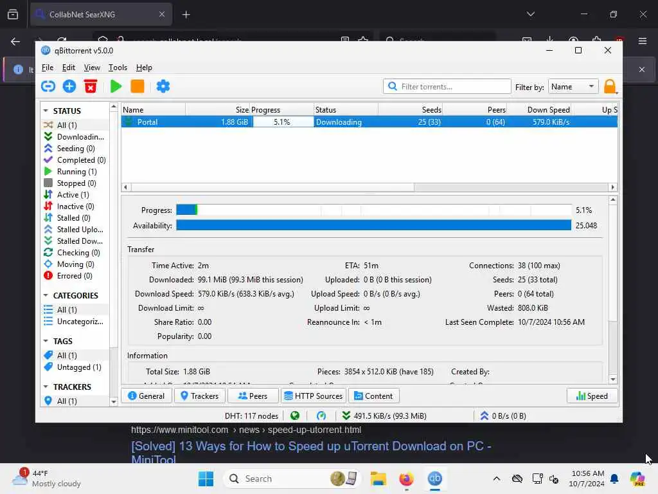Click the taskbar Search box
The height and width of the screenshot is (494, 658).
tap(292, 479)
